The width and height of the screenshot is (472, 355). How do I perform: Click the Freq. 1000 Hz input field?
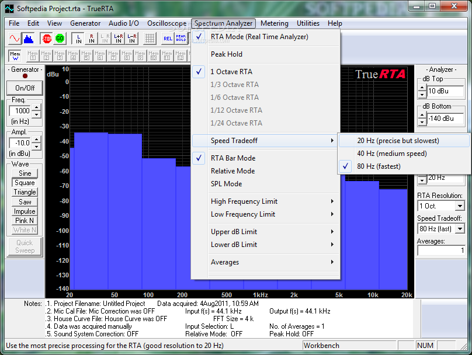tap(21, 111)
